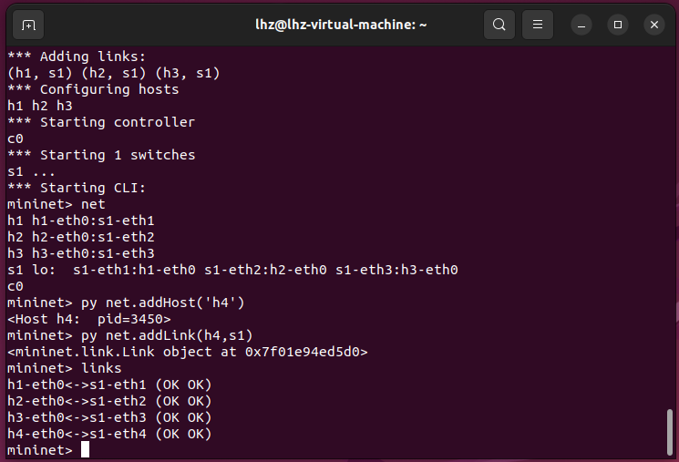Image resolution: width=679 pixels, height=462 pixels.
Task: Click the '*** Starting 1 switches' line
Action: pos(101,155)
